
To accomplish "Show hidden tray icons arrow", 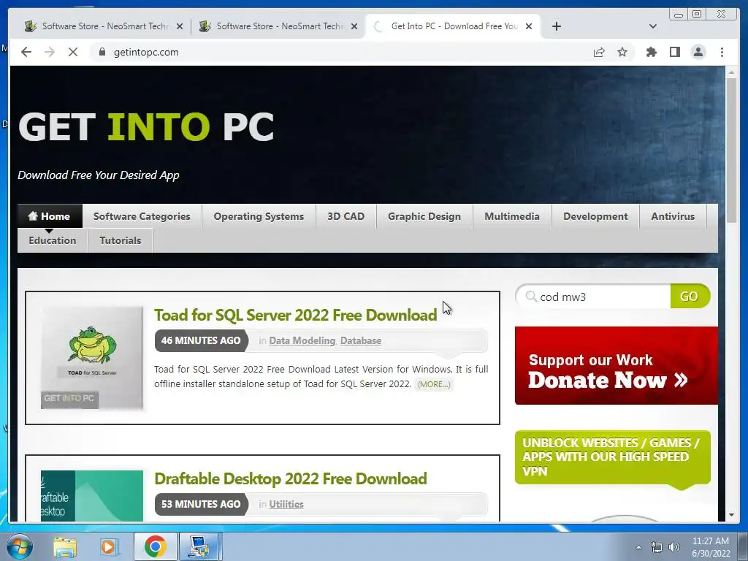I will pos(638,547).
